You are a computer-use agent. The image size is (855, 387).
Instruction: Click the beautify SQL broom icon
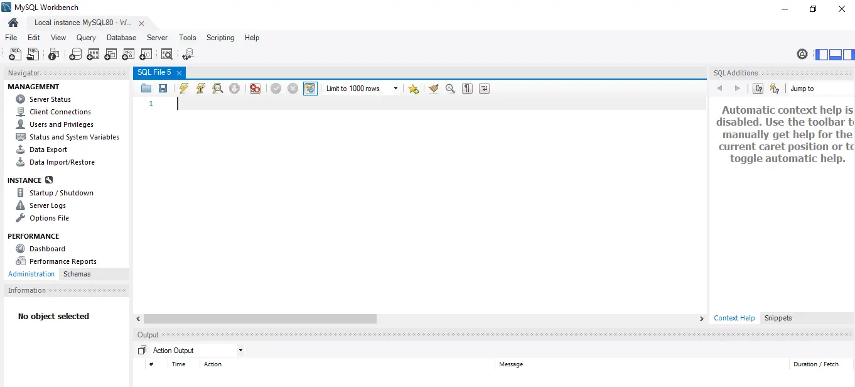(x=433, y=88)
